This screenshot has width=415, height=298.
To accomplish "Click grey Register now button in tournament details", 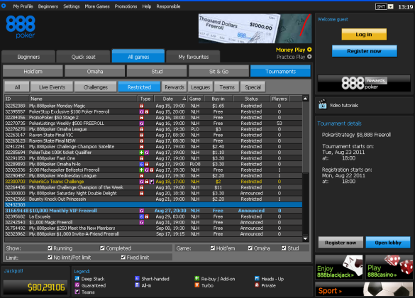I will (x=341, y=243).
